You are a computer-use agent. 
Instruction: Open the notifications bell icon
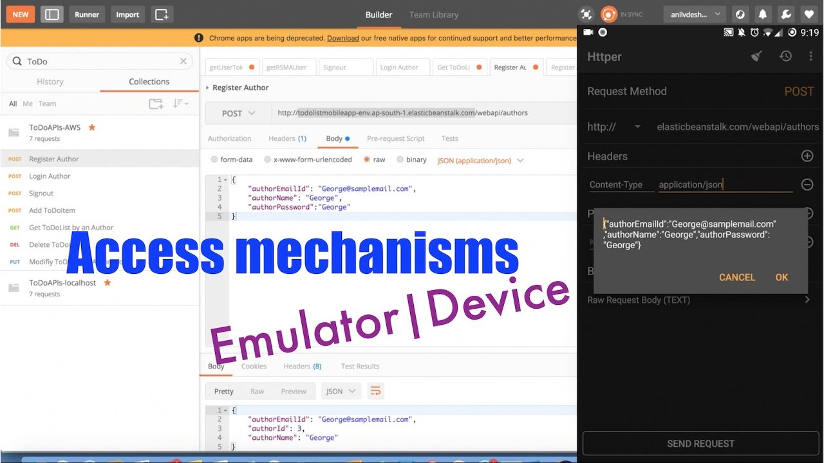click(763, 14)
